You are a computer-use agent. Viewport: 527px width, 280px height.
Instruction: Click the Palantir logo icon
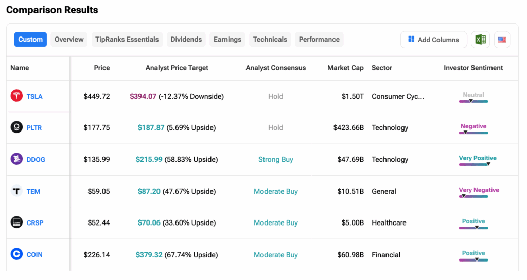pyautogui.click(x=16, y=127)
